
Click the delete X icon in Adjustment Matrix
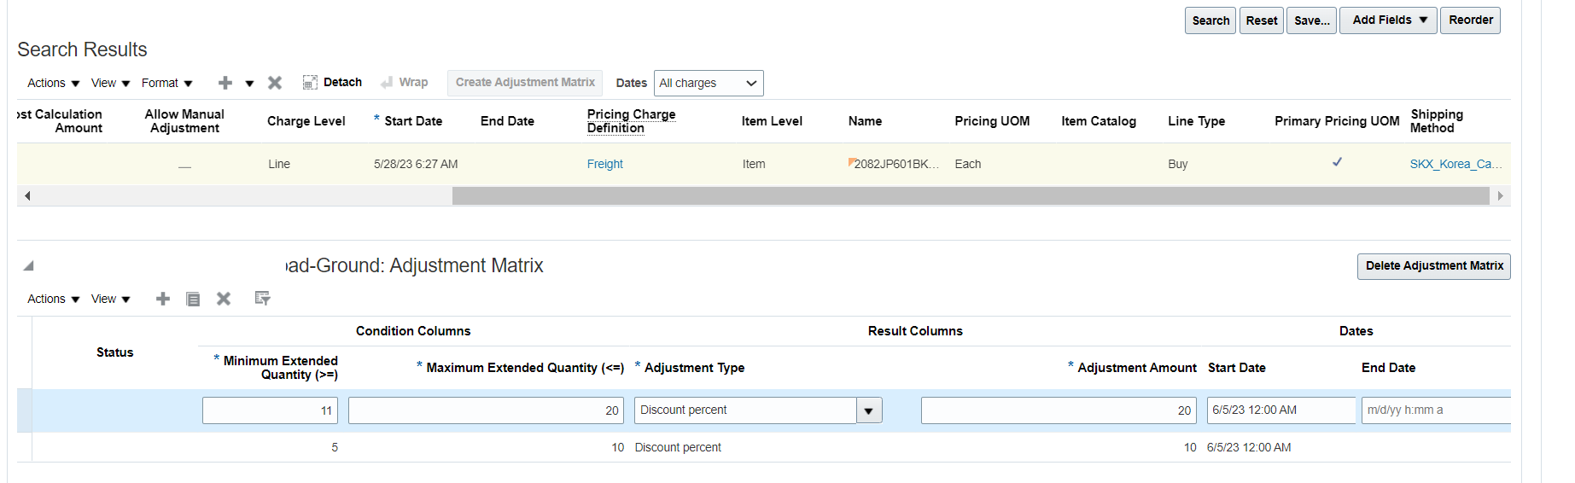pyautogui.click(x=224, y=299)
